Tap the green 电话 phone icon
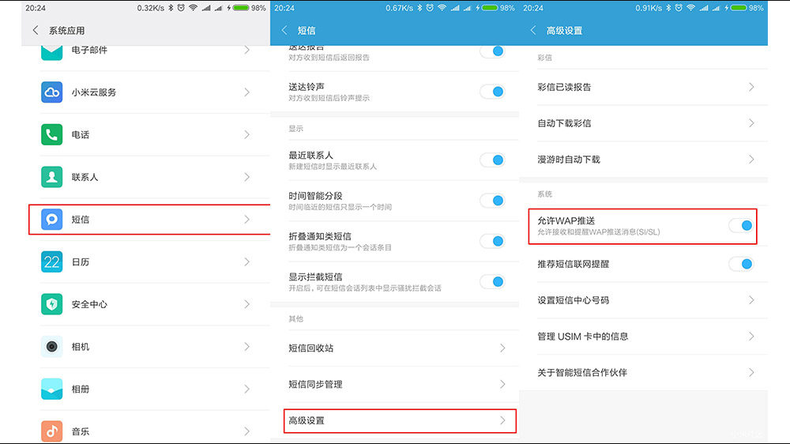Image resolution: width=790 pixels, height=444 pixels. (51, 134)
